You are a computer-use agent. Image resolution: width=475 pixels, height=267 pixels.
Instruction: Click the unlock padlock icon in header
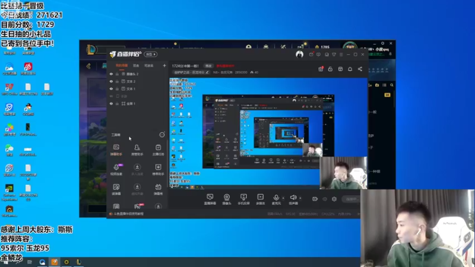[330, 69]
